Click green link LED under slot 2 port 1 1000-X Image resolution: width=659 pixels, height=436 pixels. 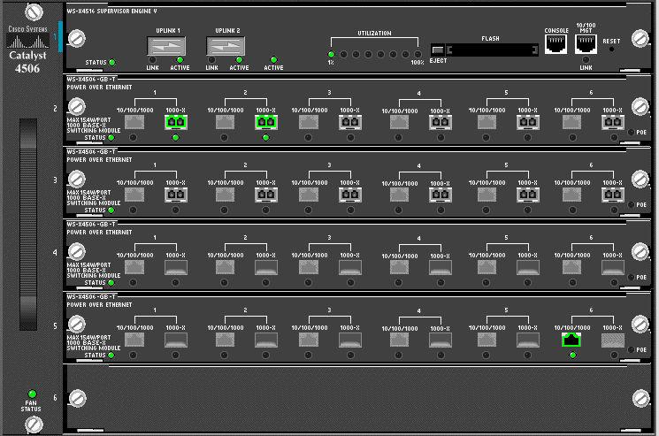click(176, 137)
